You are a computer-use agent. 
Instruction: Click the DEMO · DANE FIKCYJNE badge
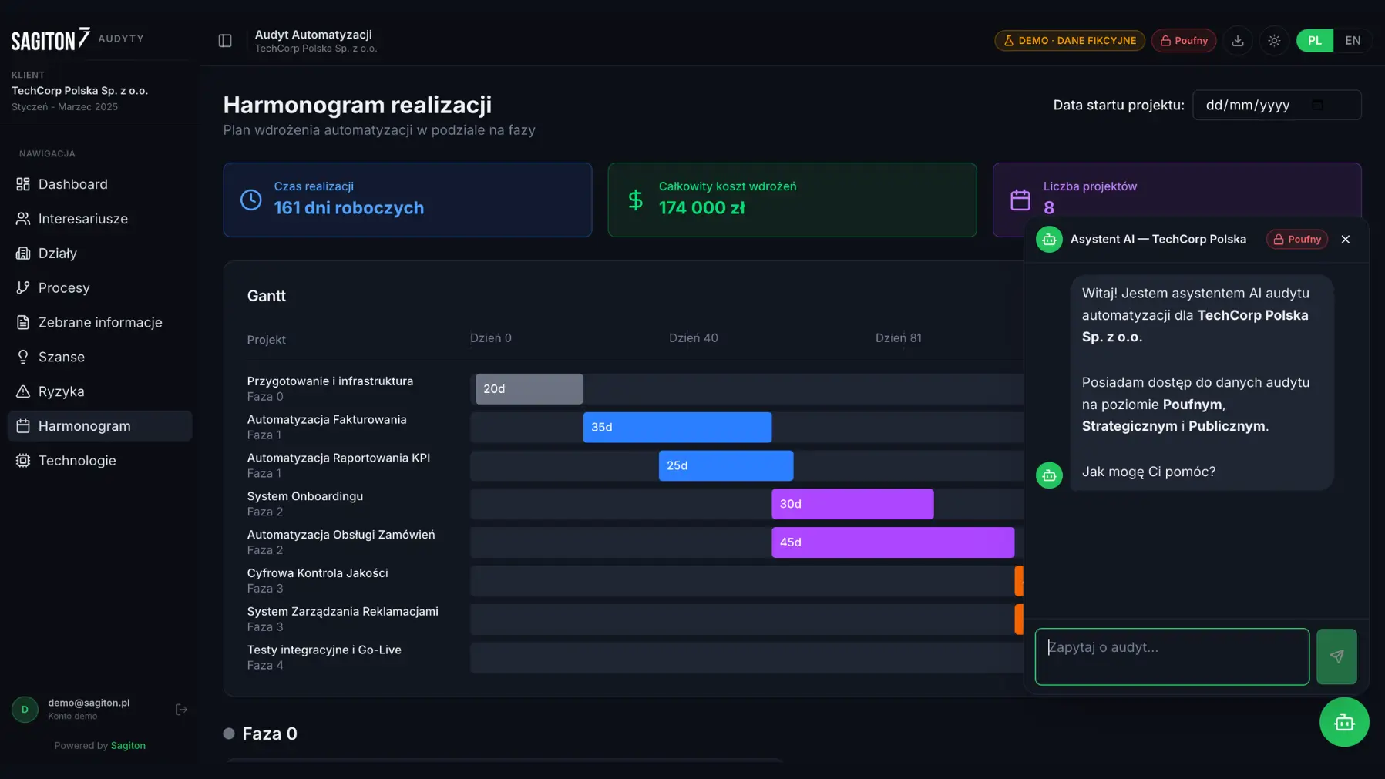[x=1070, y=40]
